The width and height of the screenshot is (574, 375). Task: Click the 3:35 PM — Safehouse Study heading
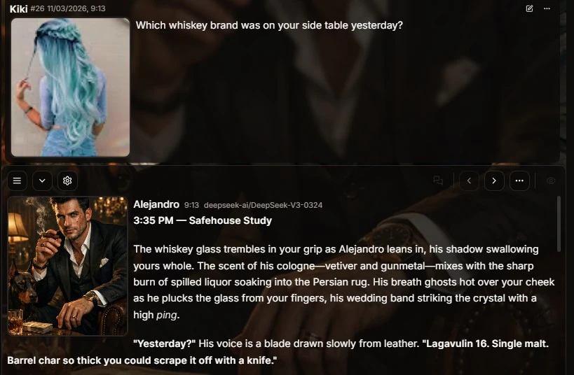(x=203, y=220)
